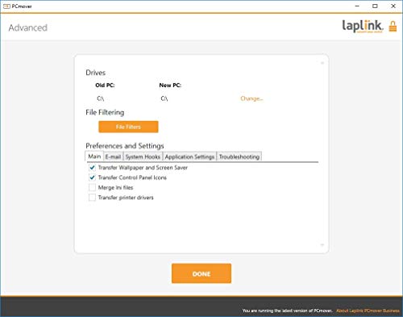Click scroll-down arrow in settings panel
The image size is (403, 317).
click(x=322, y=244)
